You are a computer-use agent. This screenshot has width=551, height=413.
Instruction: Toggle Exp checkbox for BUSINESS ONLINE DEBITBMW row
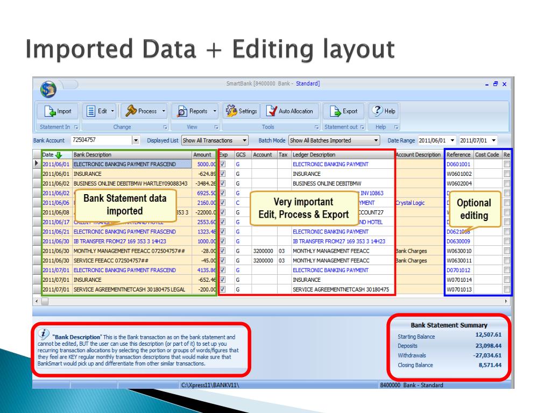pyautogui.click(x=222, y=183)
